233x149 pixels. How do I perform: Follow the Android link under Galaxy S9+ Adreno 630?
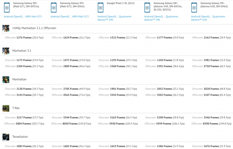[x=195, y=16]
